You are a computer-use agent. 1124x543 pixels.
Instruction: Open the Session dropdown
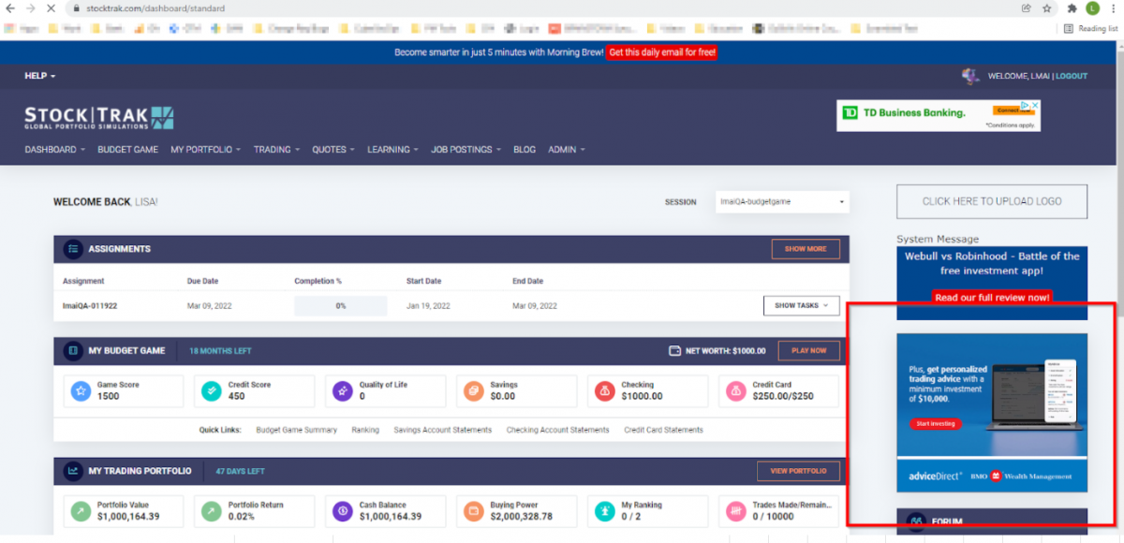pos(781,201)
